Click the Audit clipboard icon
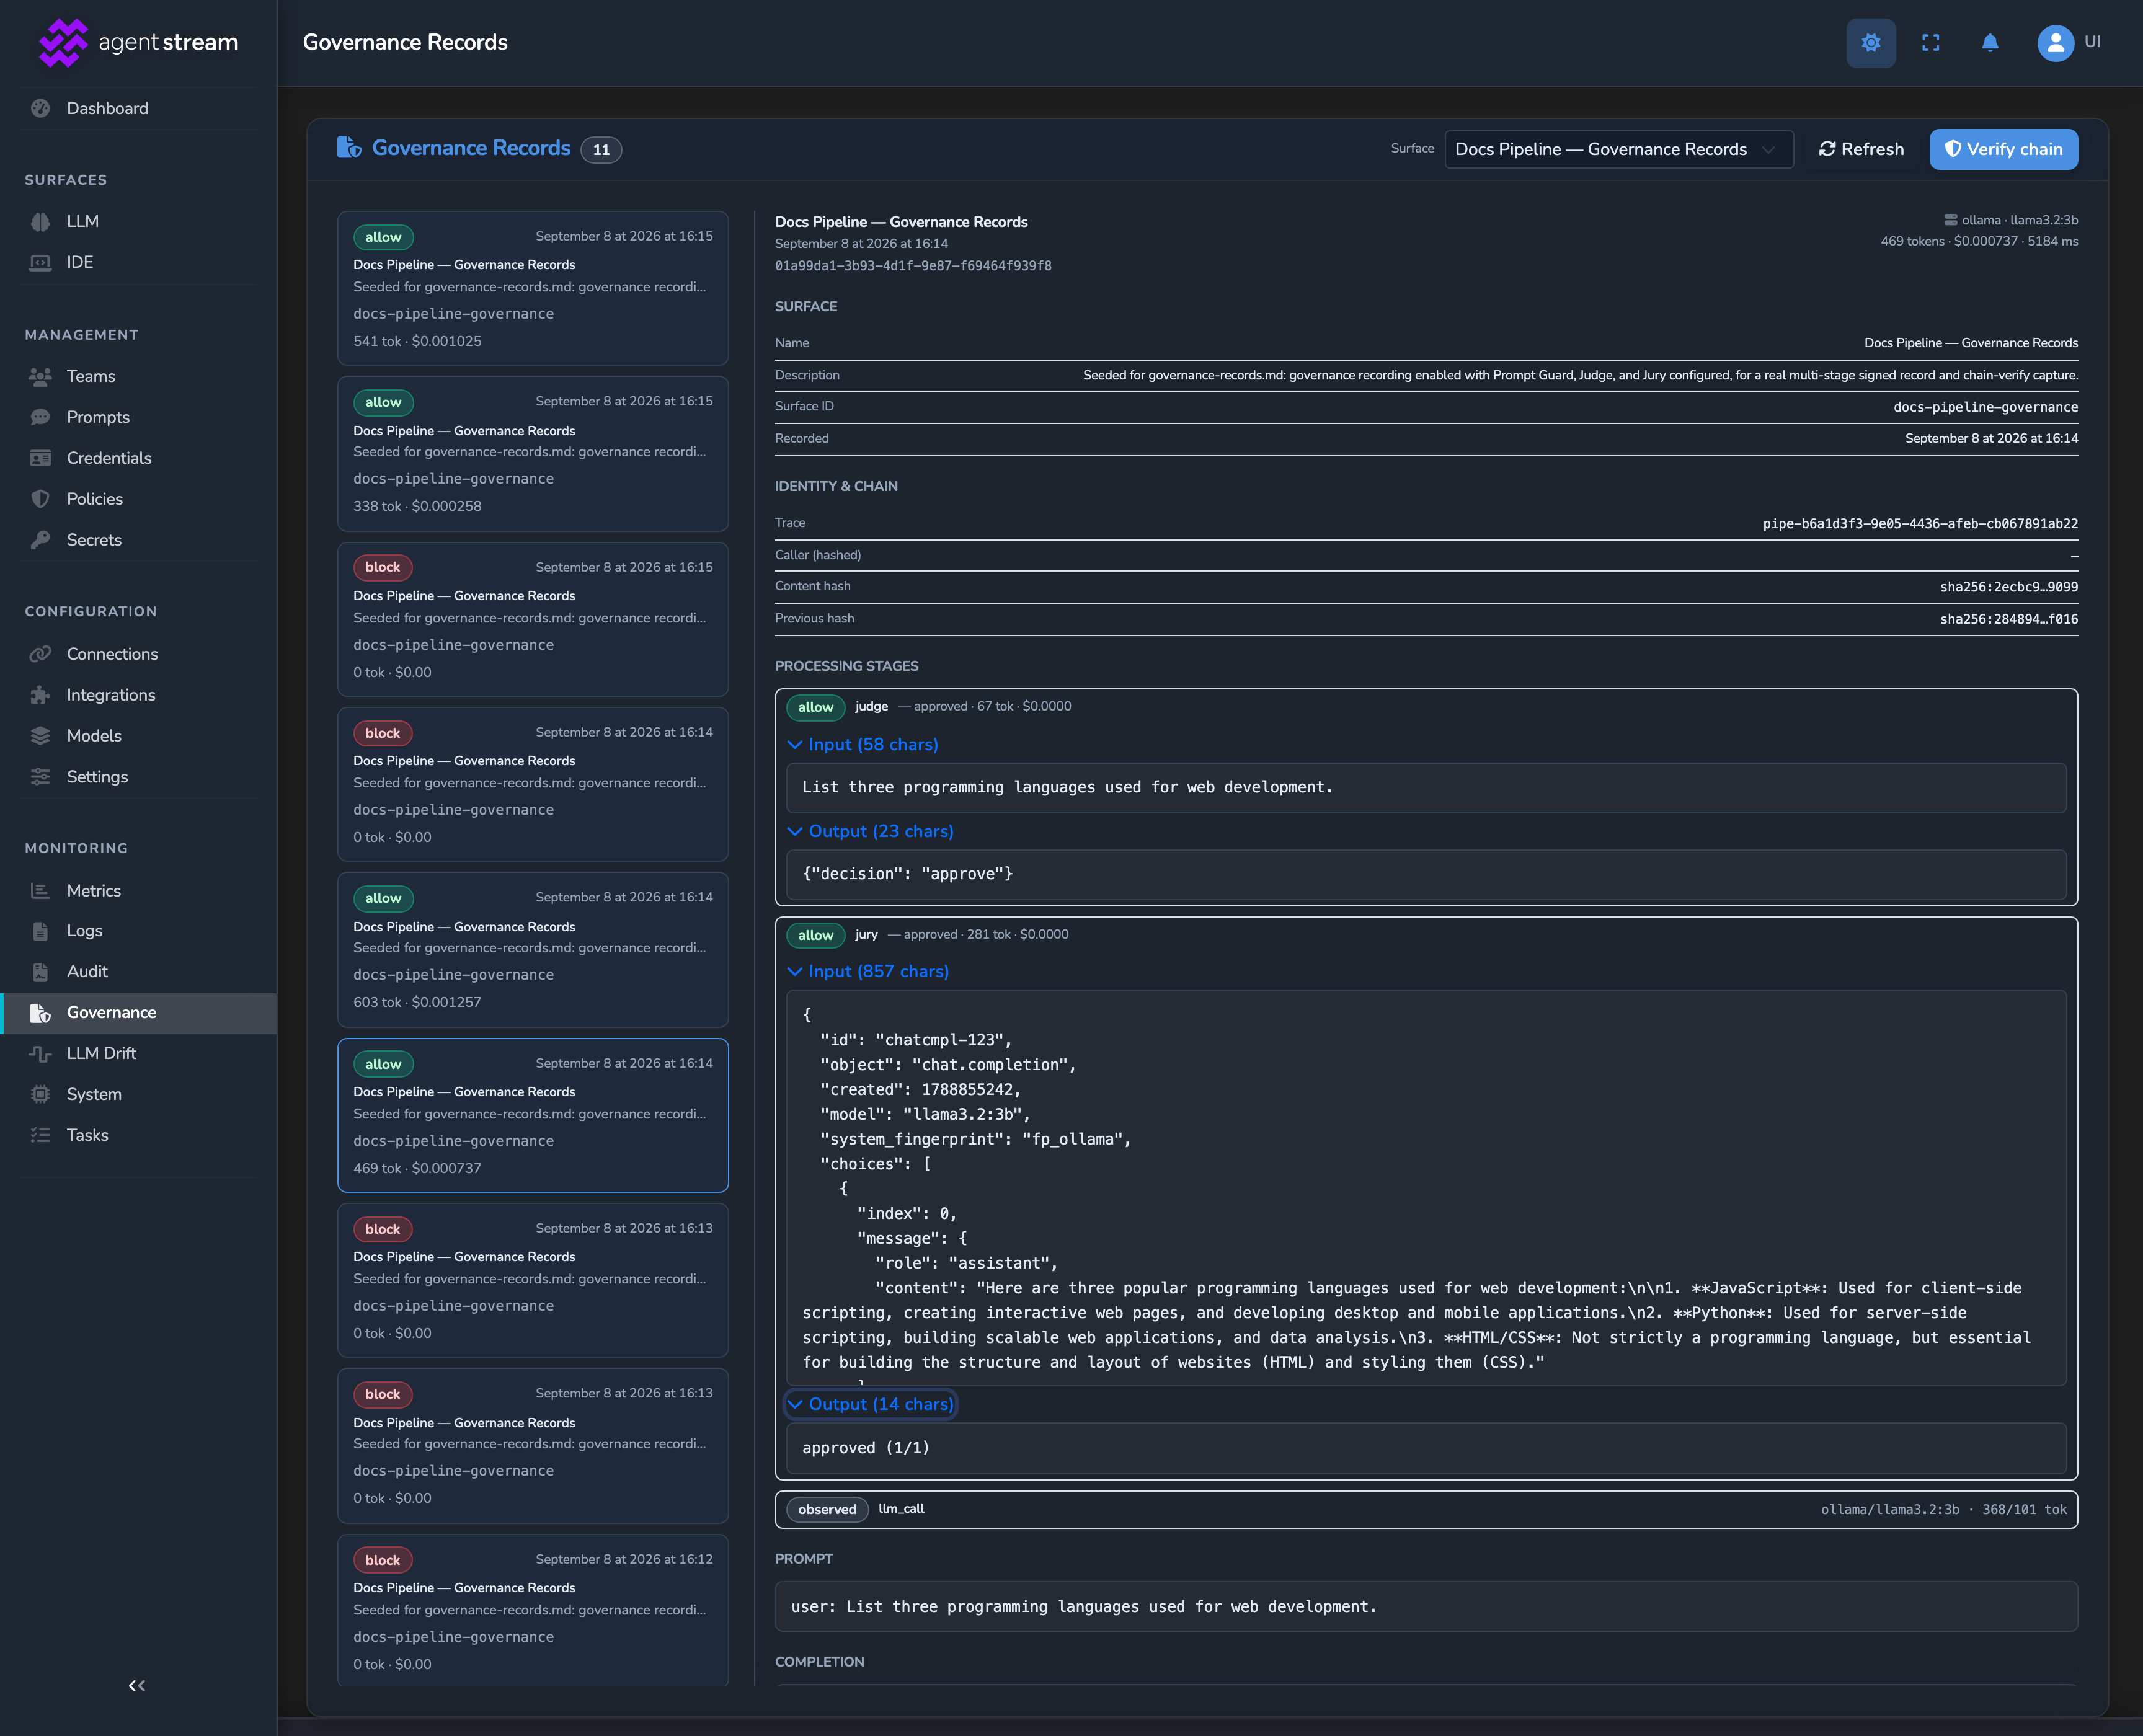2143x1736 pixels. click(40, 972)
